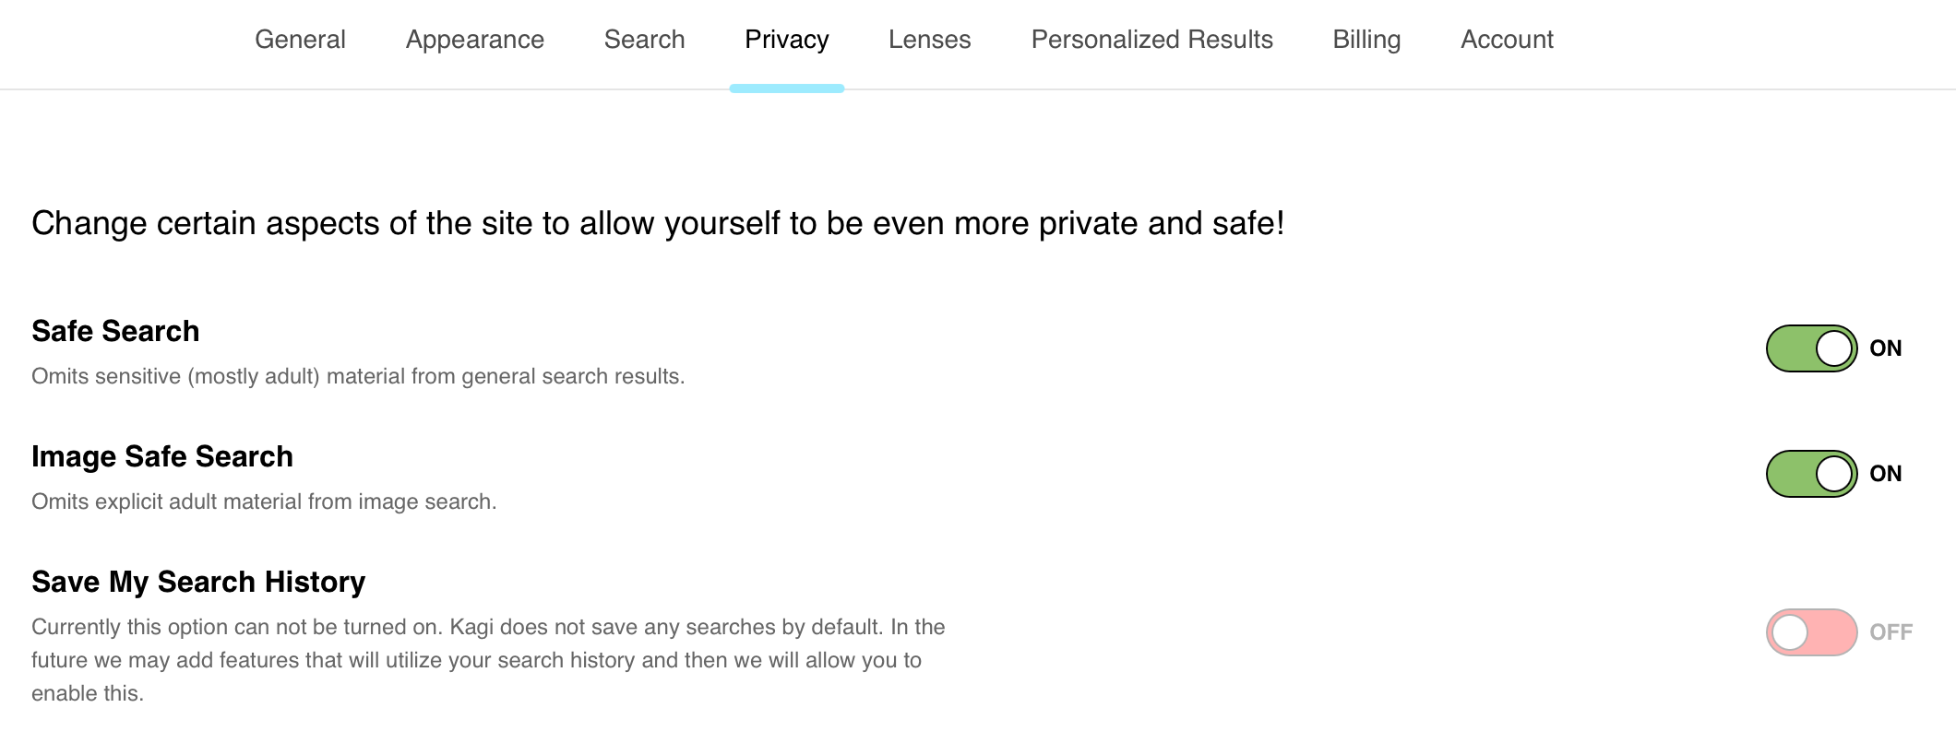Click the Save My Search History heading

[198, 581]
